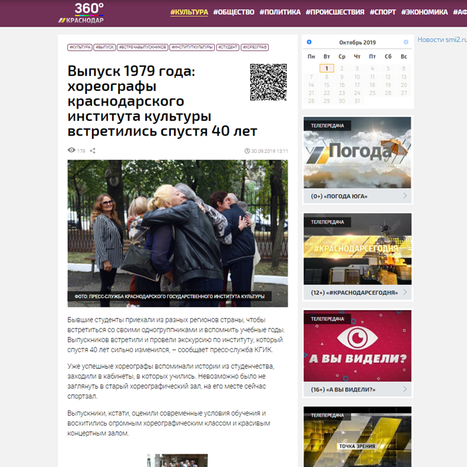Share the article via share icon
Image resolution: width=467 pixels, height=467 pixels.
click(x=93, y=151)
